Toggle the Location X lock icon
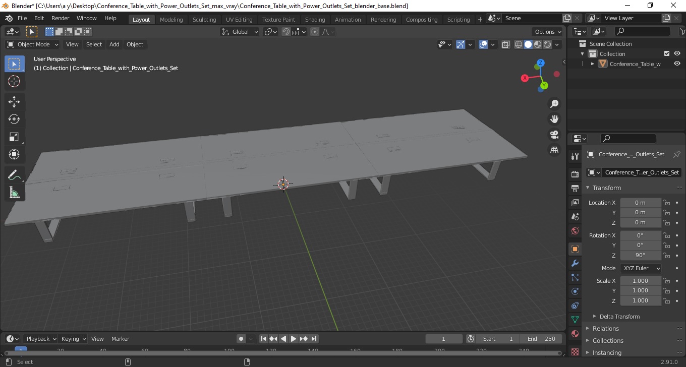 click(666, 203)
